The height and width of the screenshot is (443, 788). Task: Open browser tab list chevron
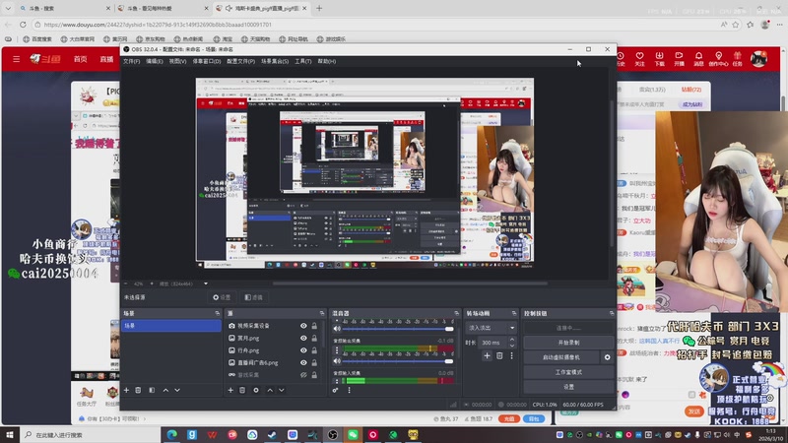(8, 8)
